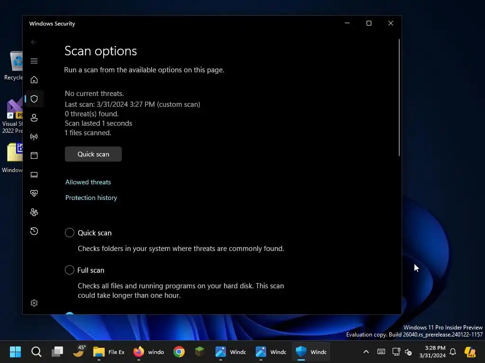Screen dimensions: 485x363
Task: Click the Quick scan button
Action: [93, 154]
